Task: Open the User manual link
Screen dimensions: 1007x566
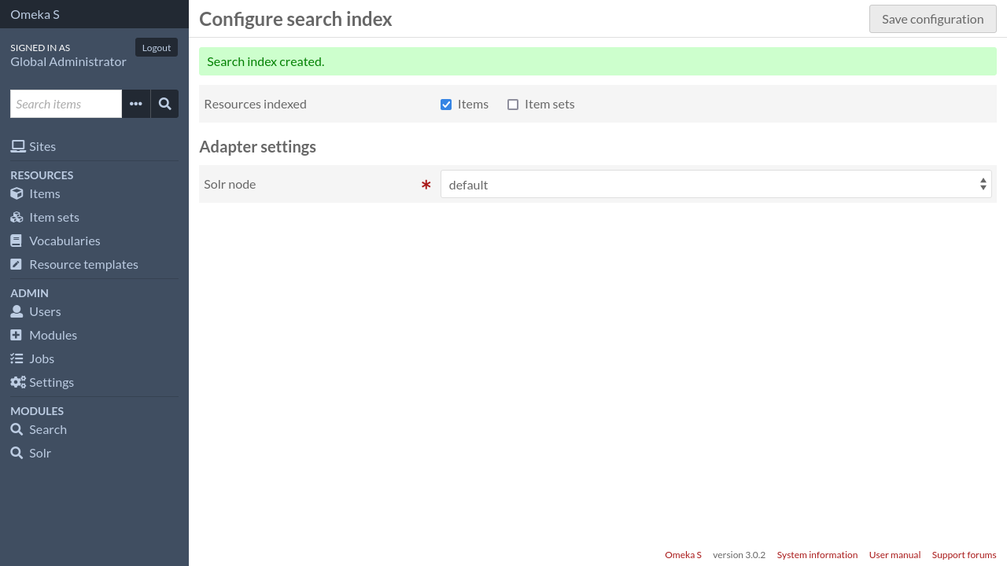Action: click(x=894, y=555)
